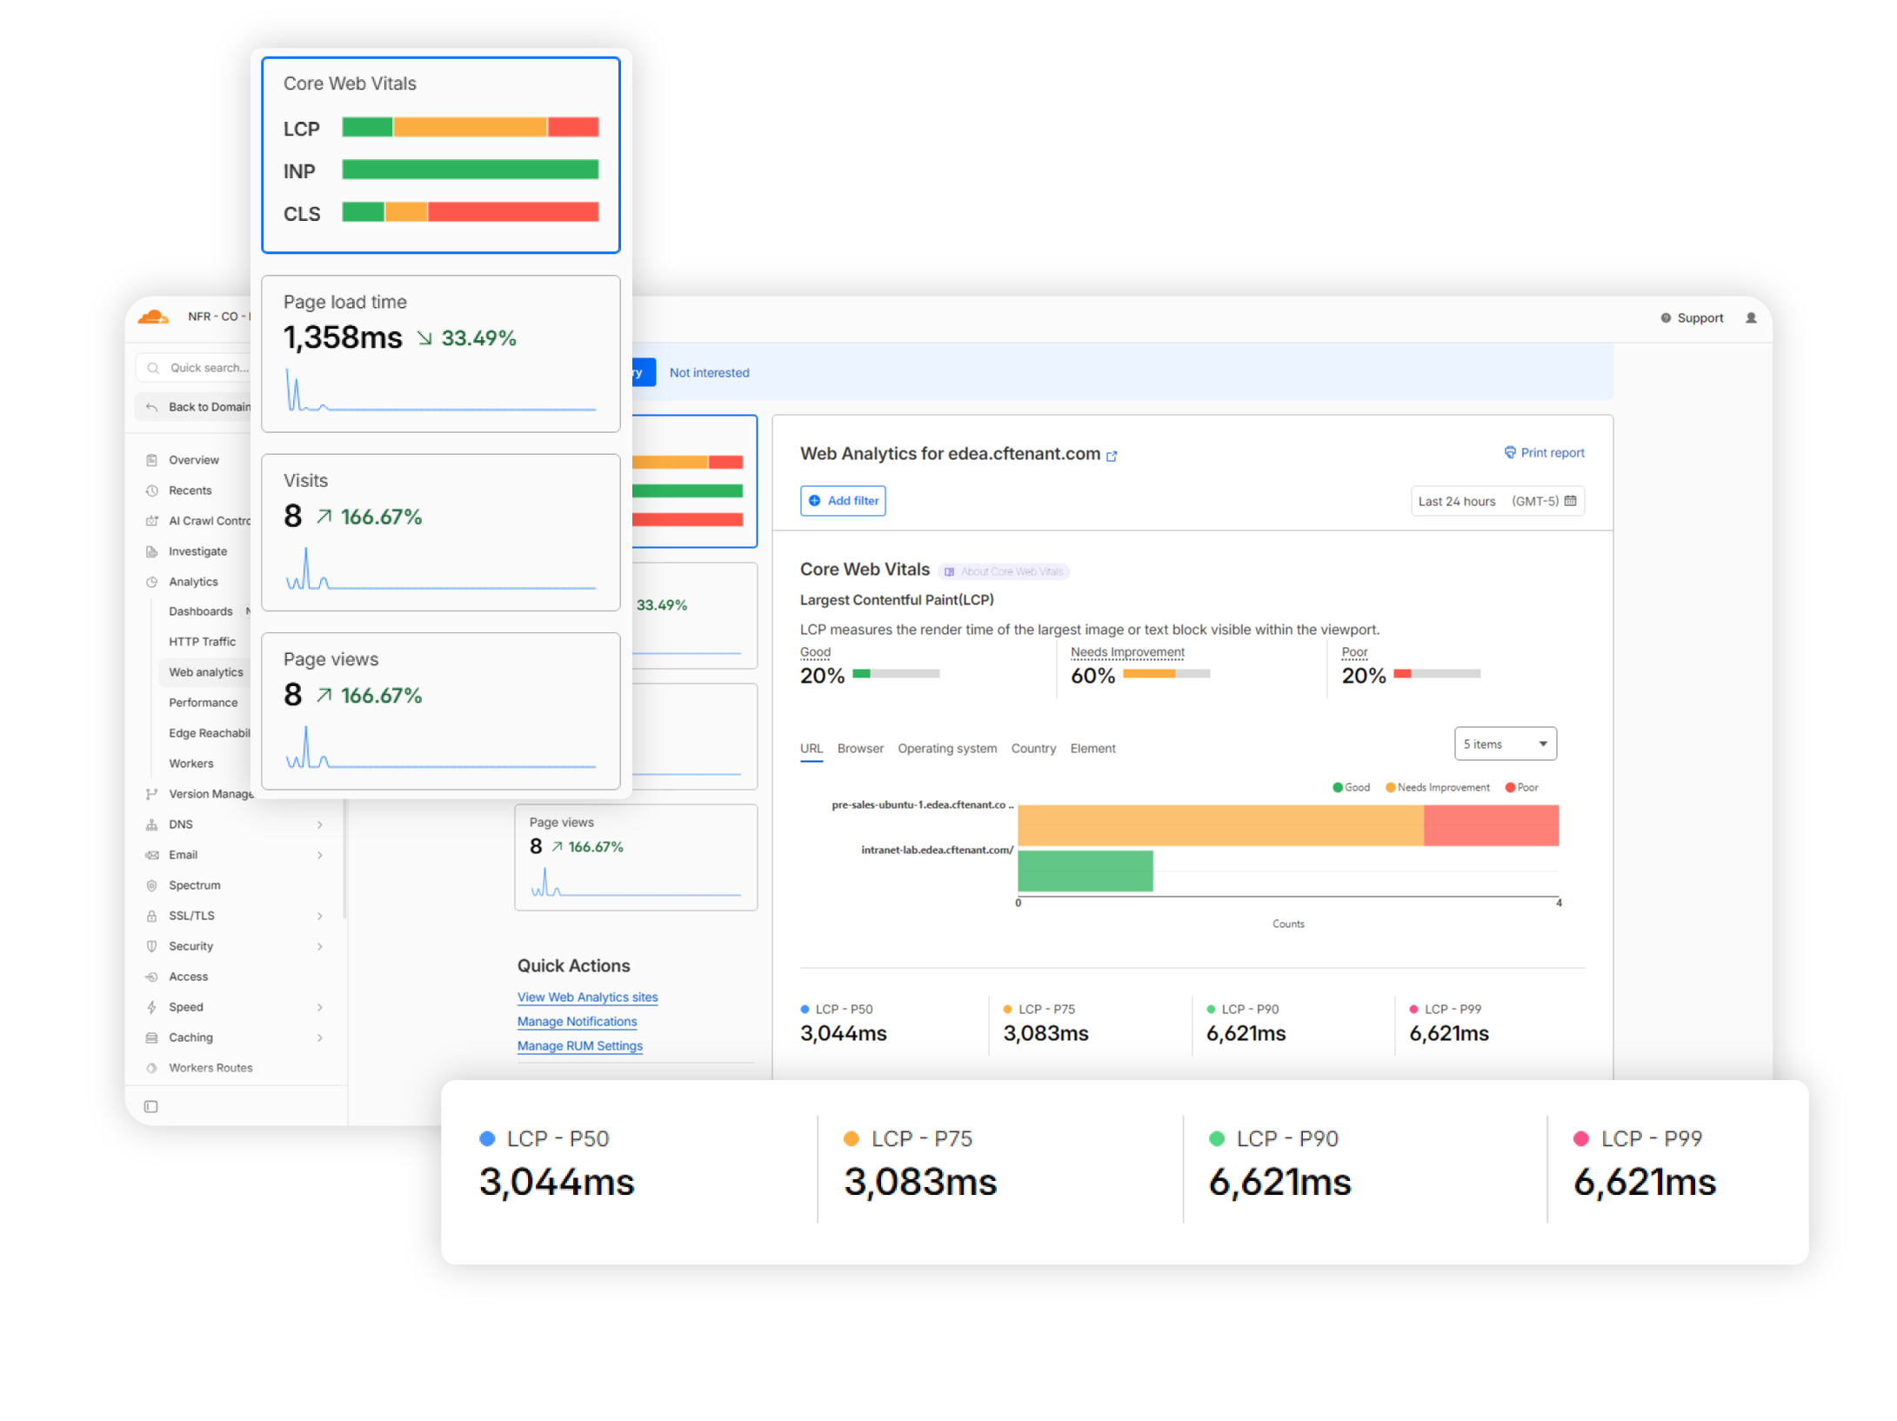
Task: Open Manage RUM Settings link
Action: [579, 1045]
